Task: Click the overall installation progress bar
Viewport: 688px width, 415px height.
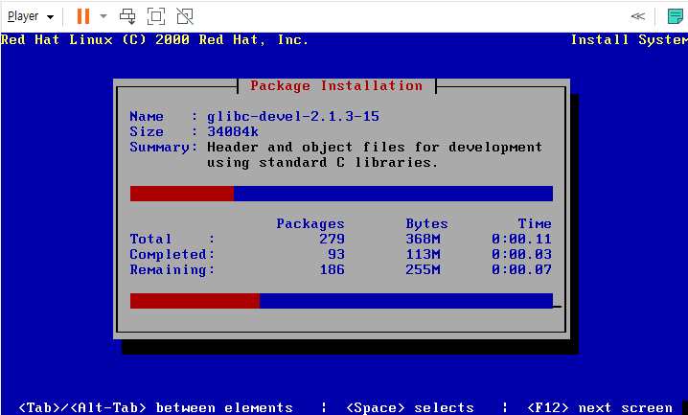Action: [x=341, y=301]
